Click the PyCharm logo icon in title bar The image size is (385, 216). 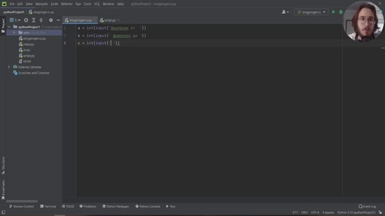tap(4, 4)
